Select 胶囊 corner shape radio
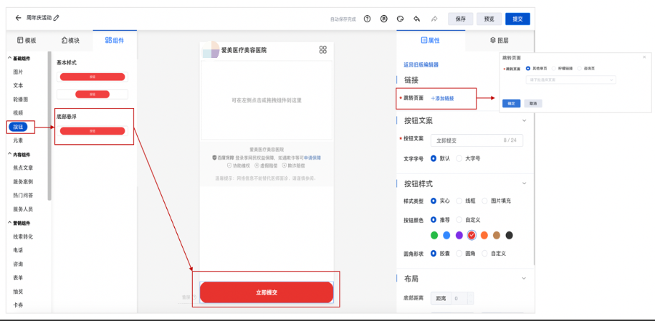Image resolution: width=655 pixels, height=321 pixels. coord(434,254)
